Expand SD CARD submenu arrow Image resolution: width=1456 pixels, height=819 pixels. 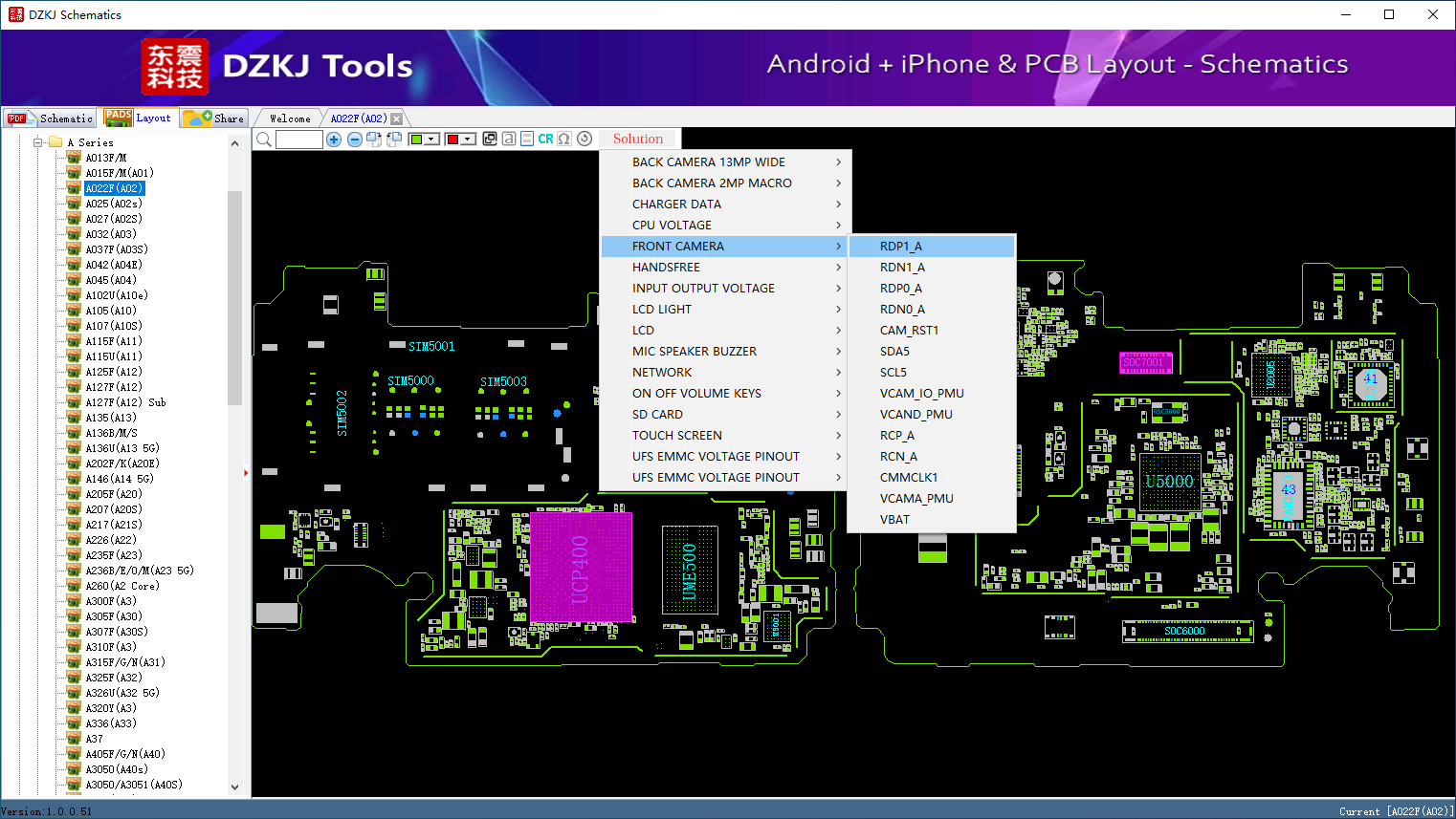coord(839,415)
